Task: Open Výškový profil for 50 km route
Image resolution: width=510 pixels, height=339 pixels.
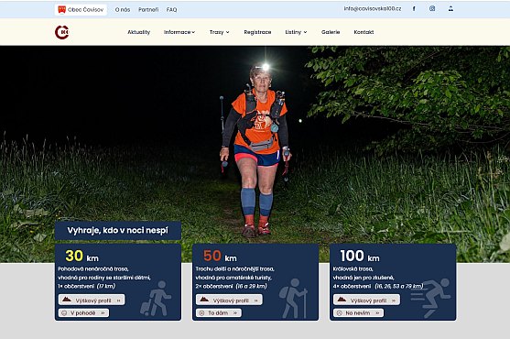Action: [x=229, y=300]
